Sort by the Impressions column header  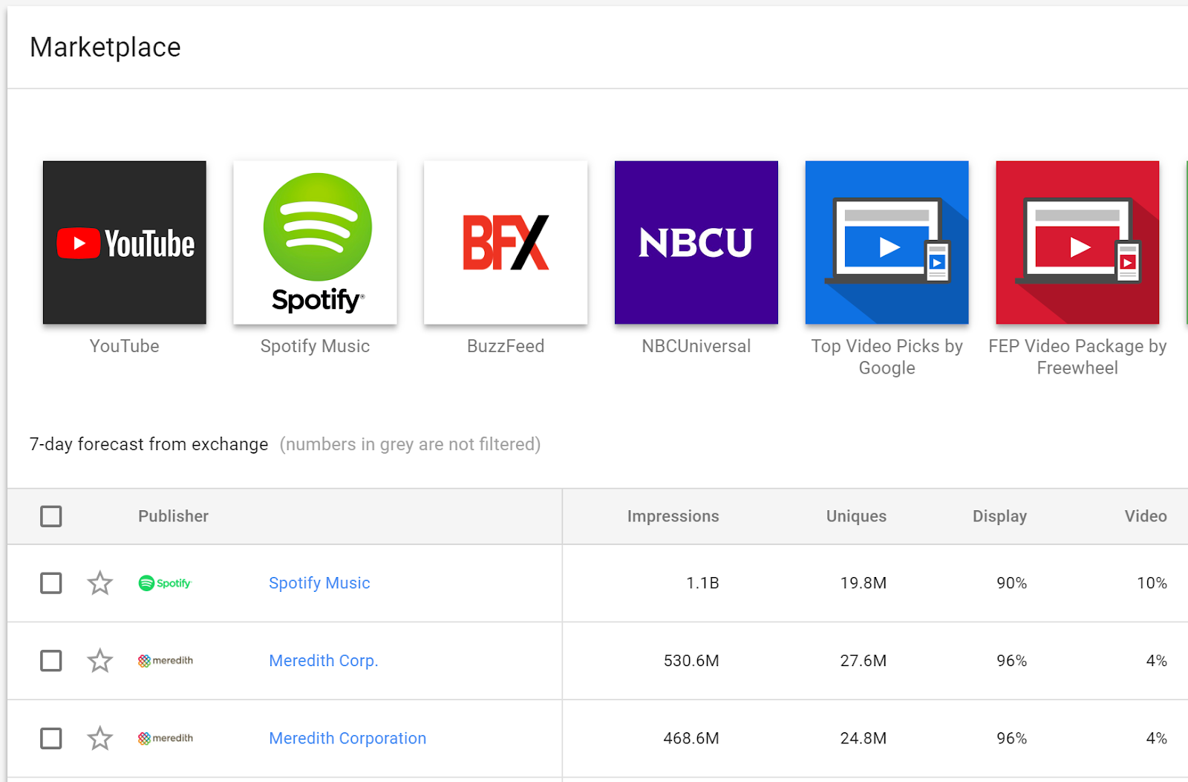pos(673,516)
